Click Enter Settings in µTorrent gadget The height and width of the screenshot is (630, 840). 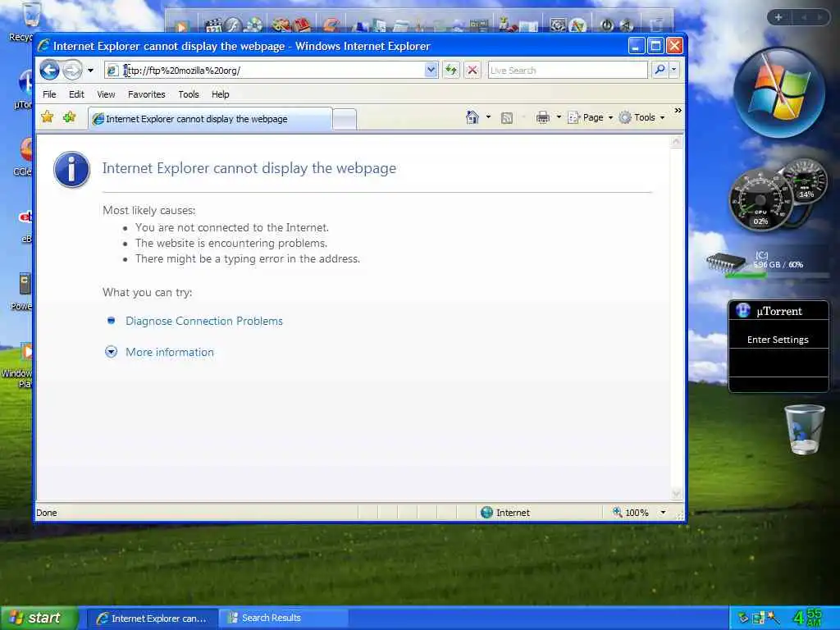click(x=778, y=340)
